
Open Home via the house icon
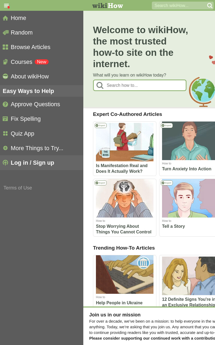(x=5, y=18)
